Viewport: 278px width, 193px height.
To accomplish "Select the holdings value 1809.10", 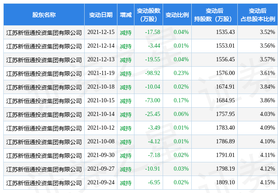I will (225, 182).
